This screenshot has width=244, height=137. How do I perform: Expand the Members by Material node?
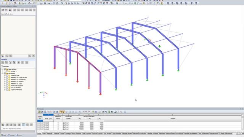tap(5, 81)
